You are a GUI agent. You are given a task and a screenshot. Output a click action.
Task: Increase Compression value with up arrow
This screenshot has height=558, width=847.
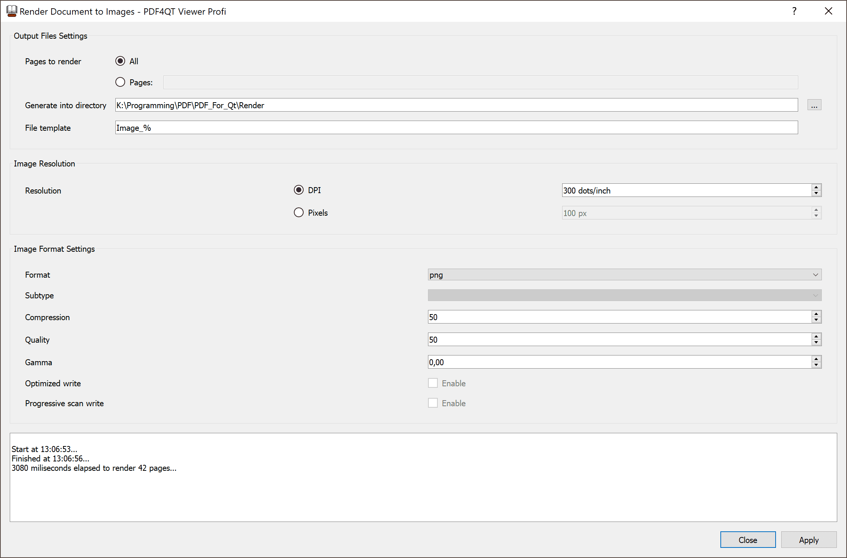click(816, 314)
